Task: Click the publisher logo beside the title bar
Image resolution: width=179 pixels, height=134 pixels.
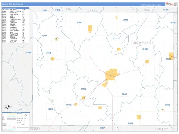Action: click(x=171, y=4)
